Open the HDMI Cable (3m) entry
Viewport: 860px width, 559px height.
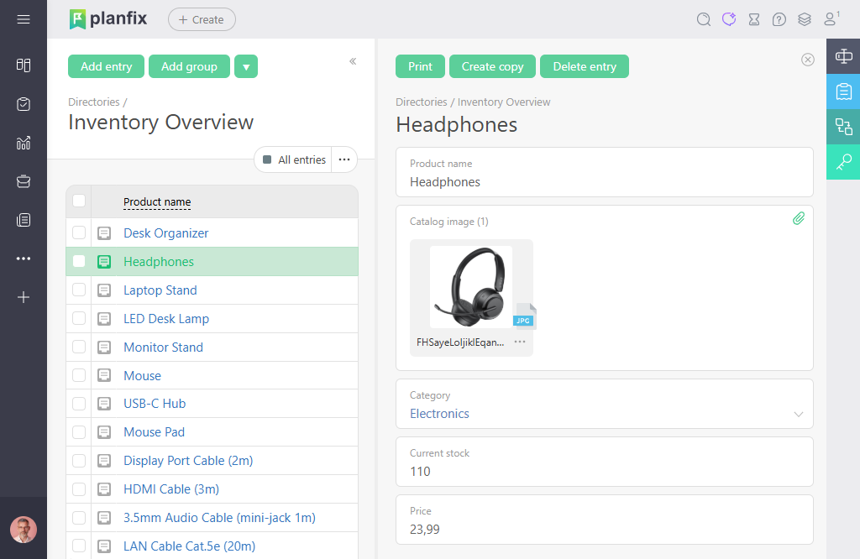tap(171, 489)
